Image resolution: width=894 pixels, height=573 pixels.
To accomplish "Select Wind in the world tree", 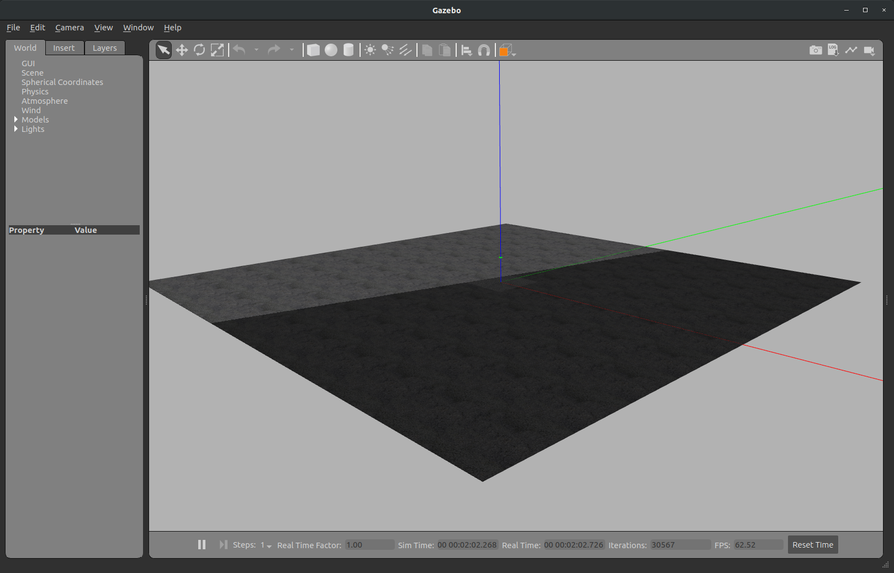I will coord(31,110).
